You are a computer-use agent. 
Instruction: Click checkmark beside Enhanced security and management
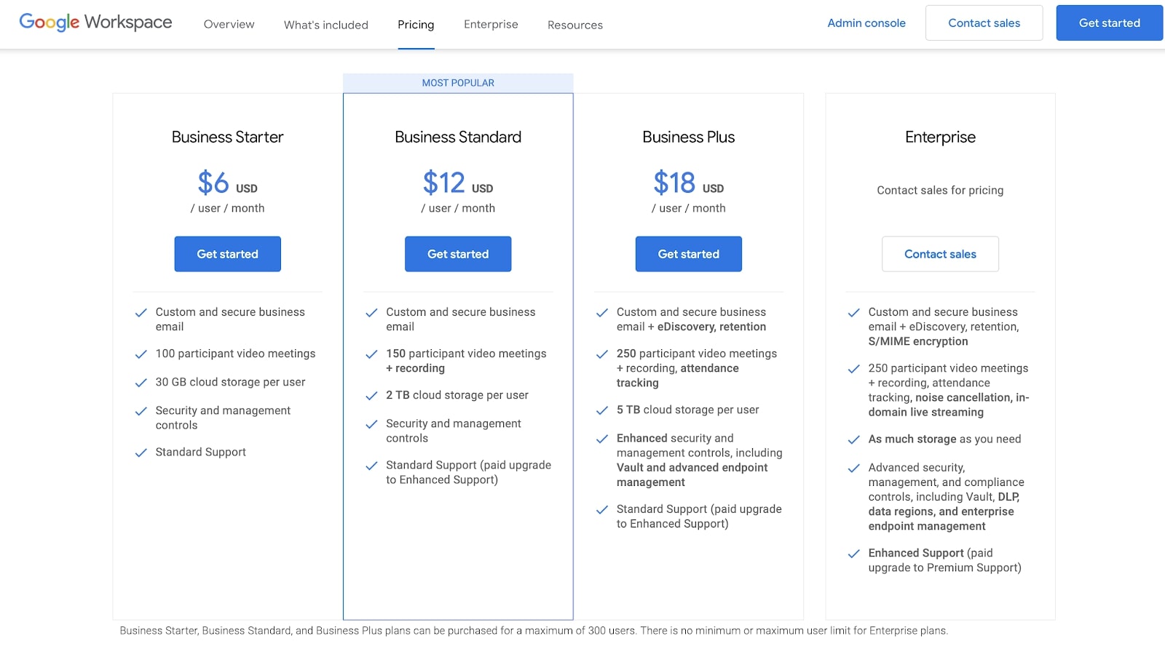(x=602, y=439)
